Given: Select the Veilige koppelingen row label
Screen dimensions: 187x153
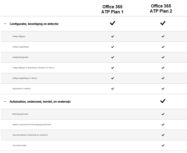Looking at the screenshot, I should (x=21, y=47).
